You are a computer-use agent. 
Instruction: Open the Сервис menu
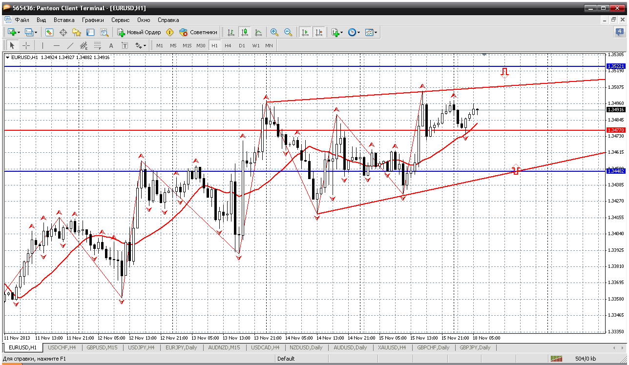[x=120, y=20]
